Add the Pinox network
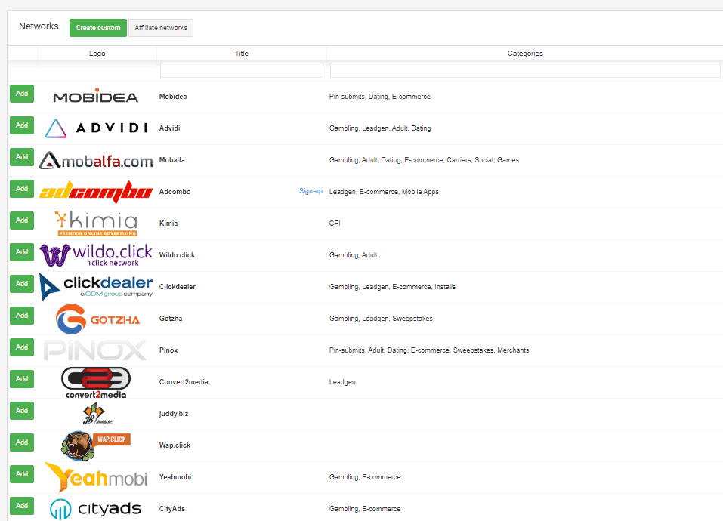This screenshot has height=521, width=723. pos(22,347)
